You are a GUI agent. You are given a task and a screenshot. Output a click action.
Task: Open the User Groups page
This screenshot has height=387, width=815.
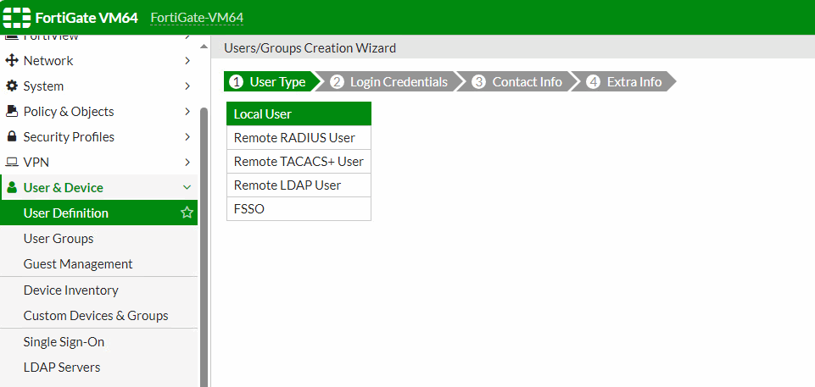(x=98, y=238)
